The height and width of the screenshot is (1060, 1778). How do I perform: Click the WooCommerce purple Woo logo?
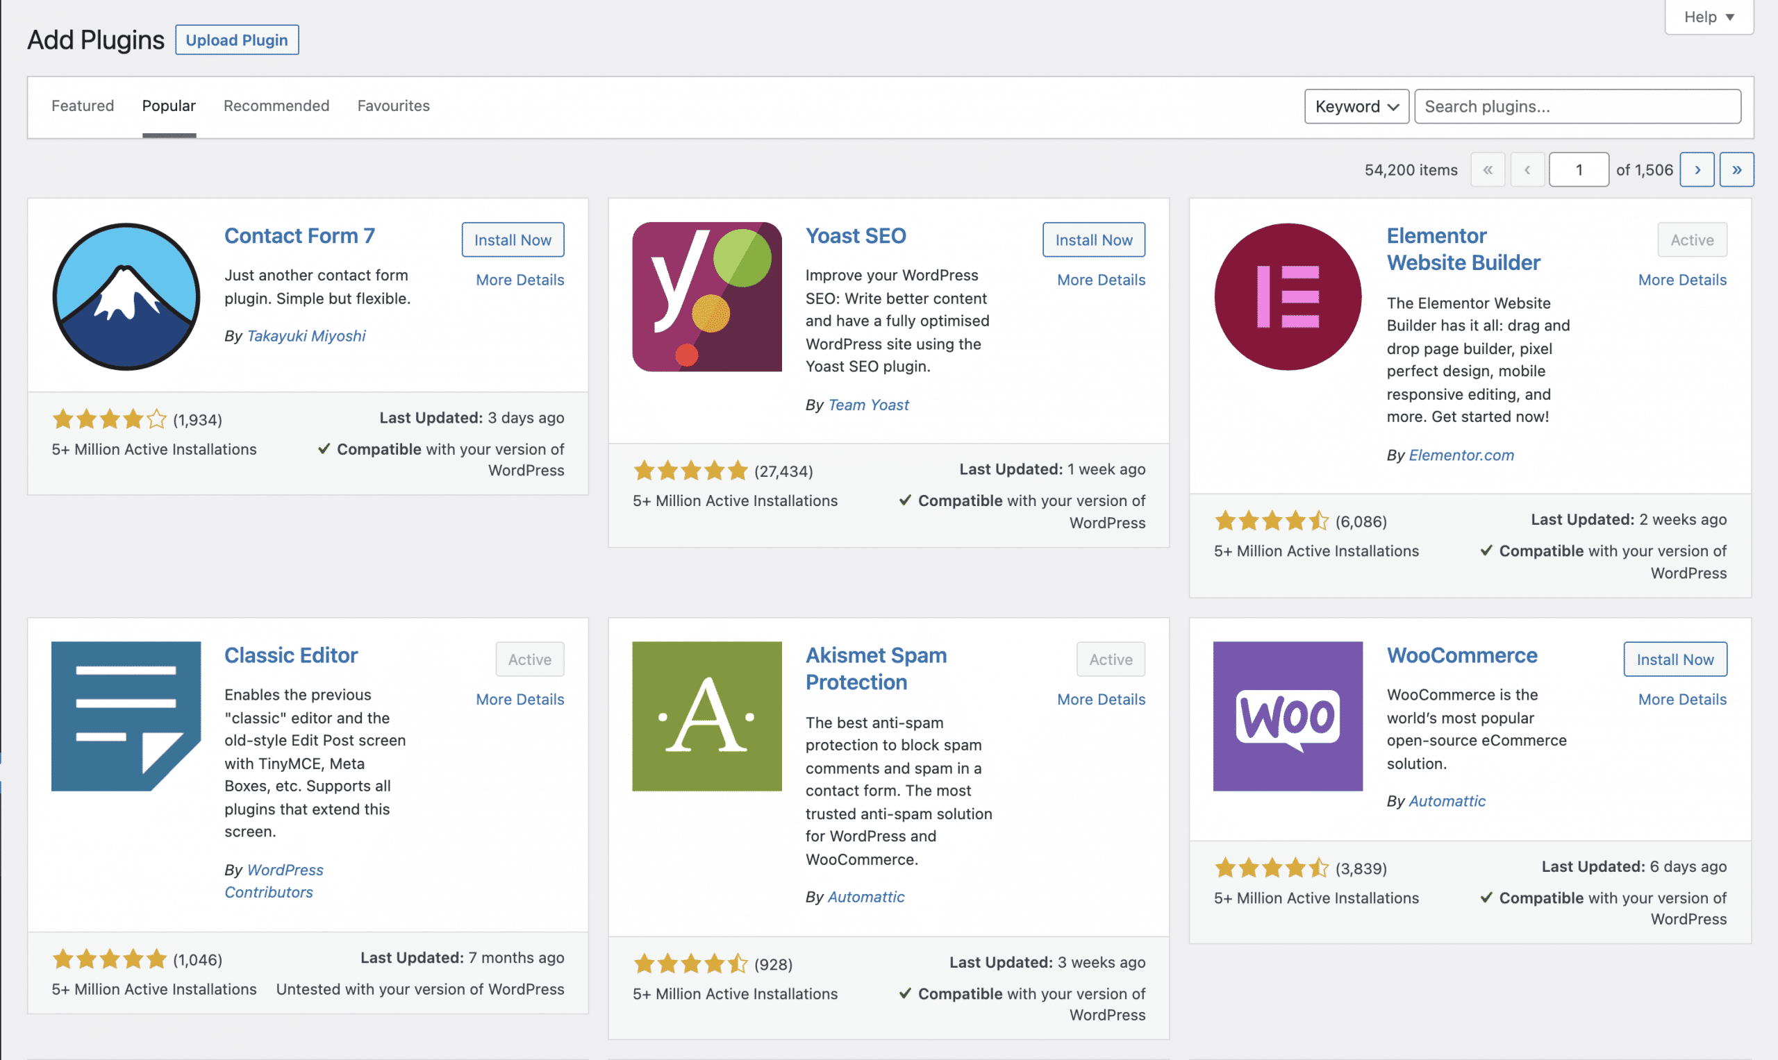[x=1288, y=716]
